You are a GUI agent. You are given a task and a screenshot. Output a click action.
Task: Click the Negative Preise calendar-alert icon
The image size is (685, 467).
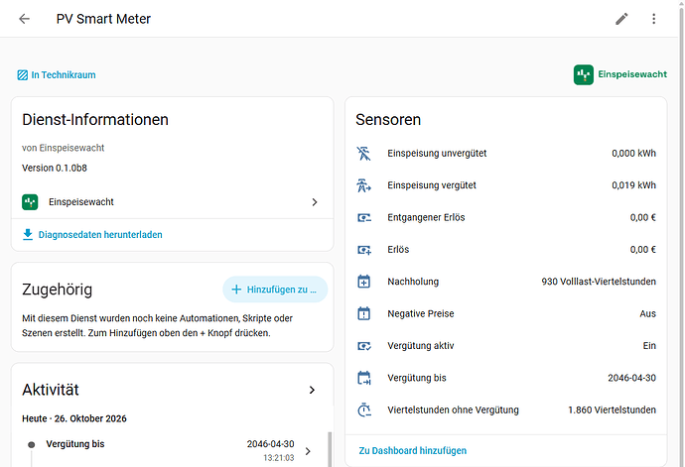(x=363, y=313)
